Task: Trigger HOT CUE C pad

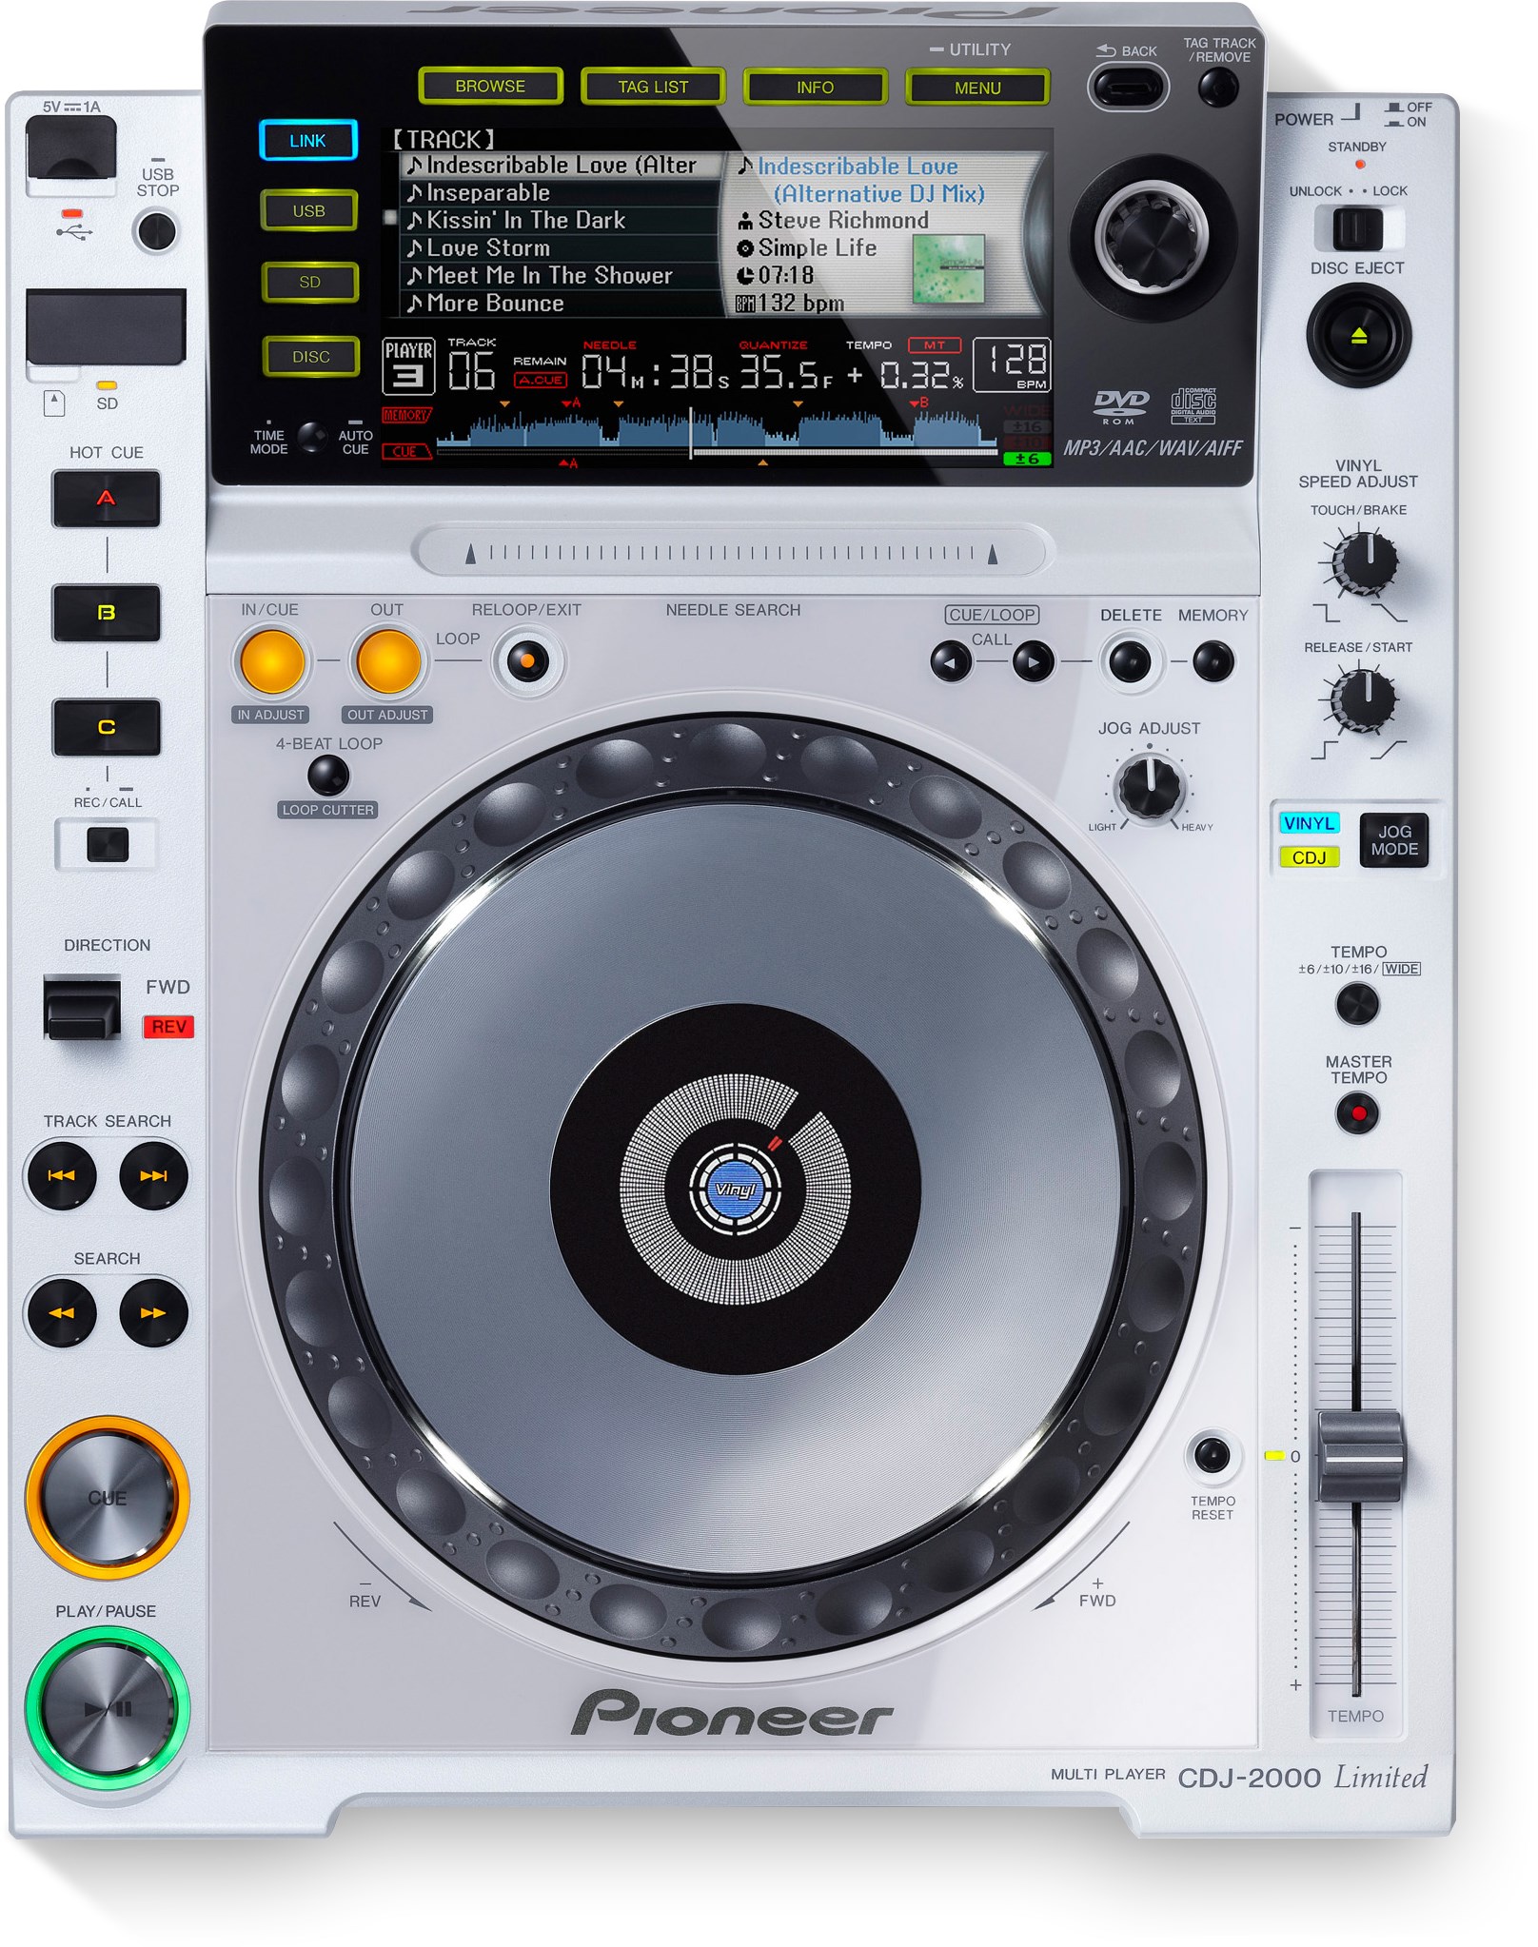Action: click(106, 727)
